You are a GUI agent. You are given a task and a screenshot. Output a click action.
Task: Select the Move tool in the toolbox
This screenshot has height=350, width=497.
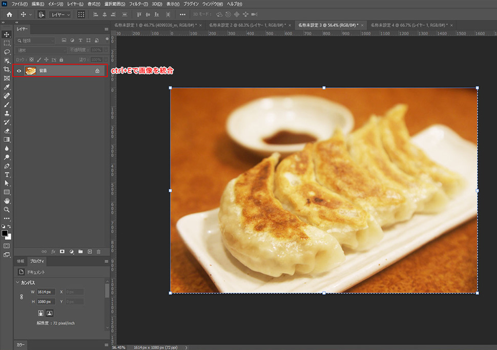click(7, 34)
